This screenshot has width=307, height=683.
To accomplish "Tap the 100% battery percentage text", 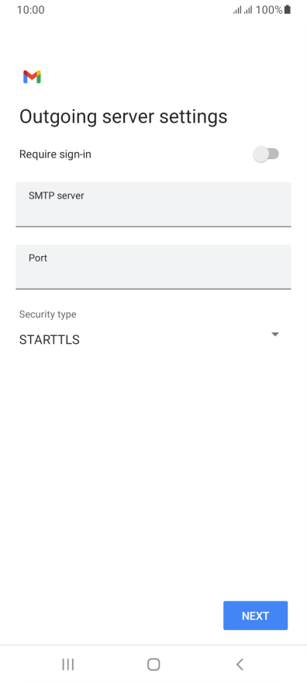I will pos(269,9).
